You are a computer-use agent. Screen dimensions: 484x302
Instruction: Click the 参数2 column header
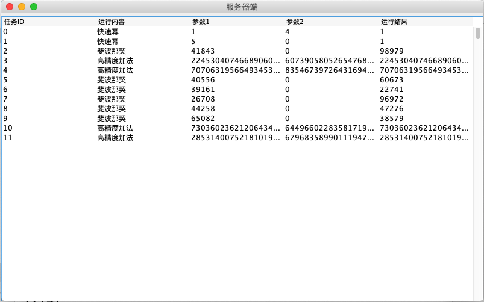click(332, 22)
